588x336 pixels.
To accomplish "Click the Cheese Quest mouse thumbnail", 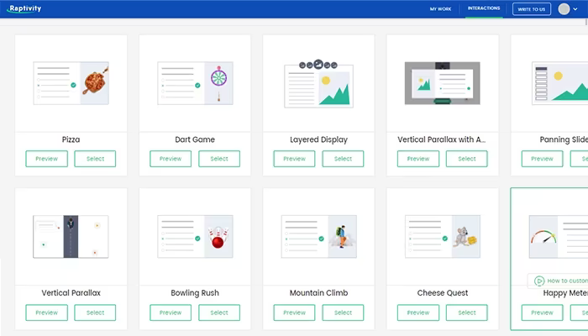I will [443, 237].
